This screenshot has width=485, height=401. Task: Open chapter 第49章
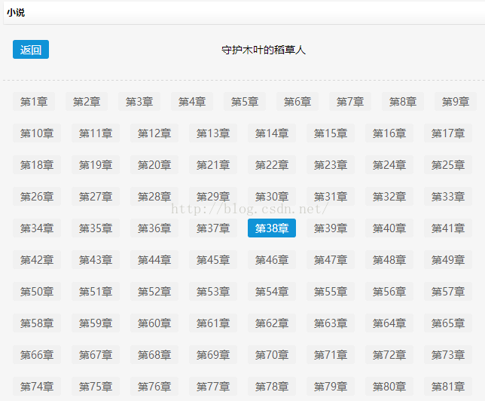pyautogui.click(x=448, y=260)
